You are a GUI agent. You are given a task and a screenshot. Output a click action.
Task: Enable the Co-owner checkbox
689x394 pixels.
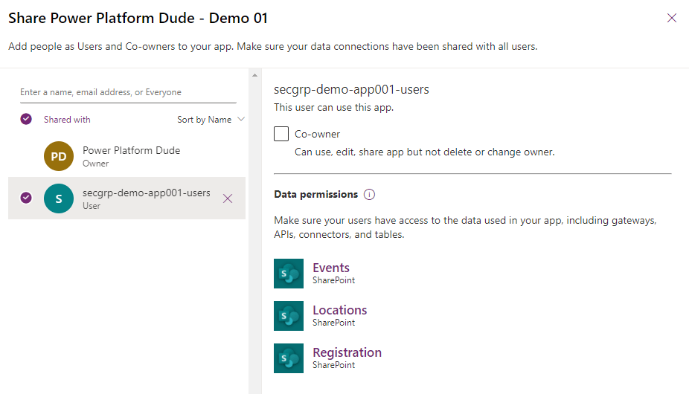pos(281,135)
